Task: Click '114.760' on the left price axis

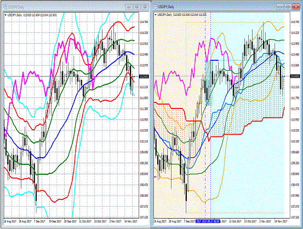Action: point(144,22)
